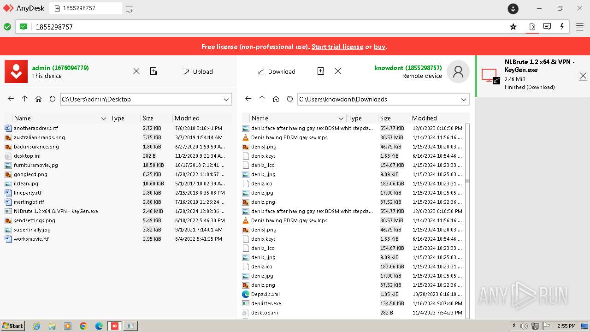Click the remote user avatar icon
The width and height of the screenshot is (590, 332).
(458, 71)
